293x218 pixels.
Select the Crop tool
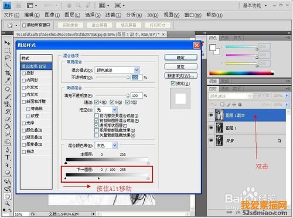coord(8,73)
